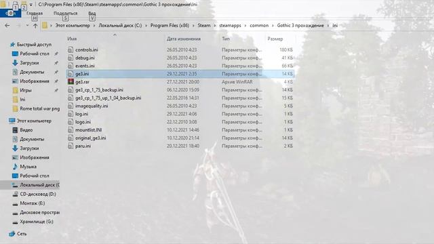Select paru.ini file icon

click(x=71, y=146)
